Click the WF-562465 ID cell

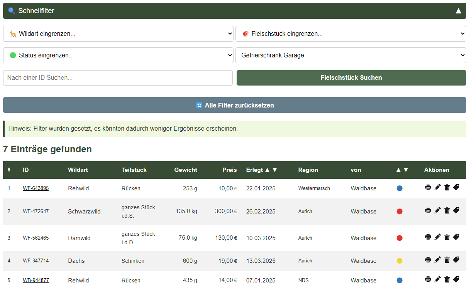(36, 238)
